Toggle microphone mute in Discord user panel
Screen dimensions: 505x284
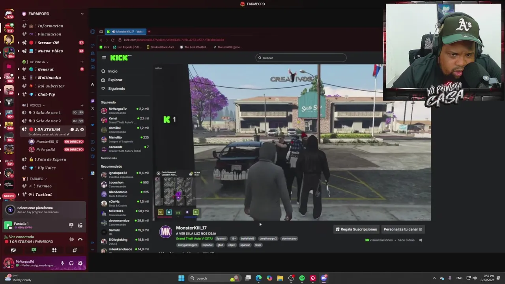(x=62, y=263)
